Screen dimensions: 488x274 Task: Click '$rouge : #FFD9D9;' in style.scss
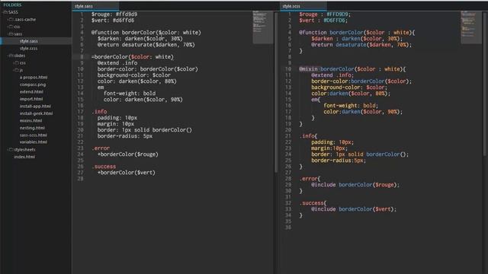325,14
